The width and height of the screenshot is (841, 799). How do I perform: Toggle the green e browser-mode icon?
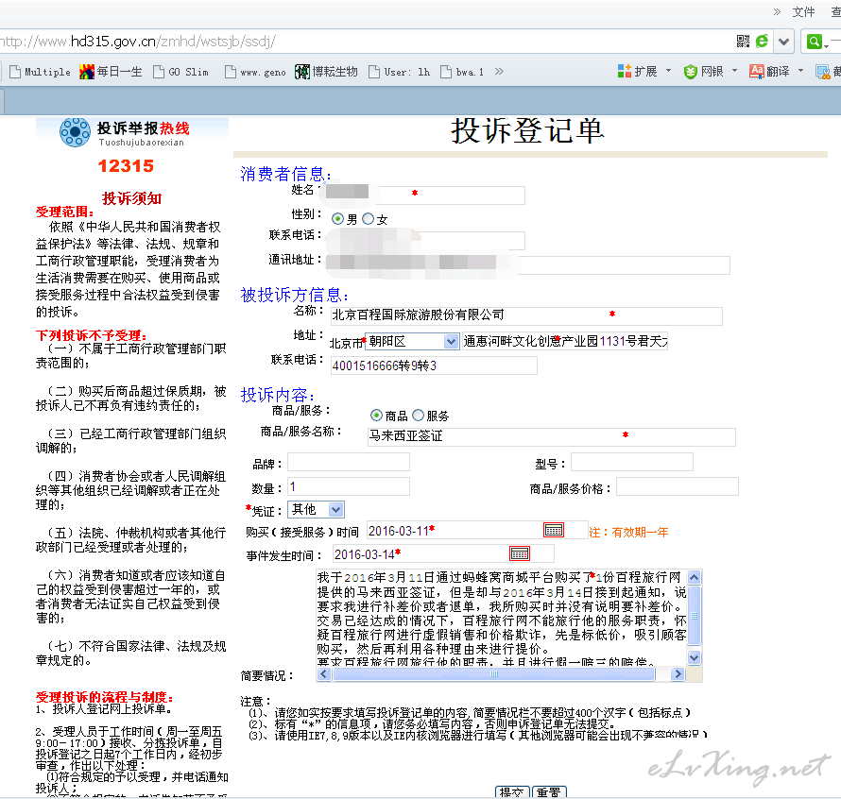click(762, 42)
